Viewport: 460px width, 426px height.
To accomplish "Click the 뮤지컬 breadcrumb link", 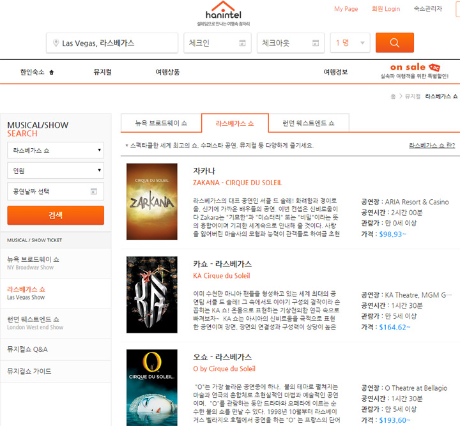I will (413, 96).
